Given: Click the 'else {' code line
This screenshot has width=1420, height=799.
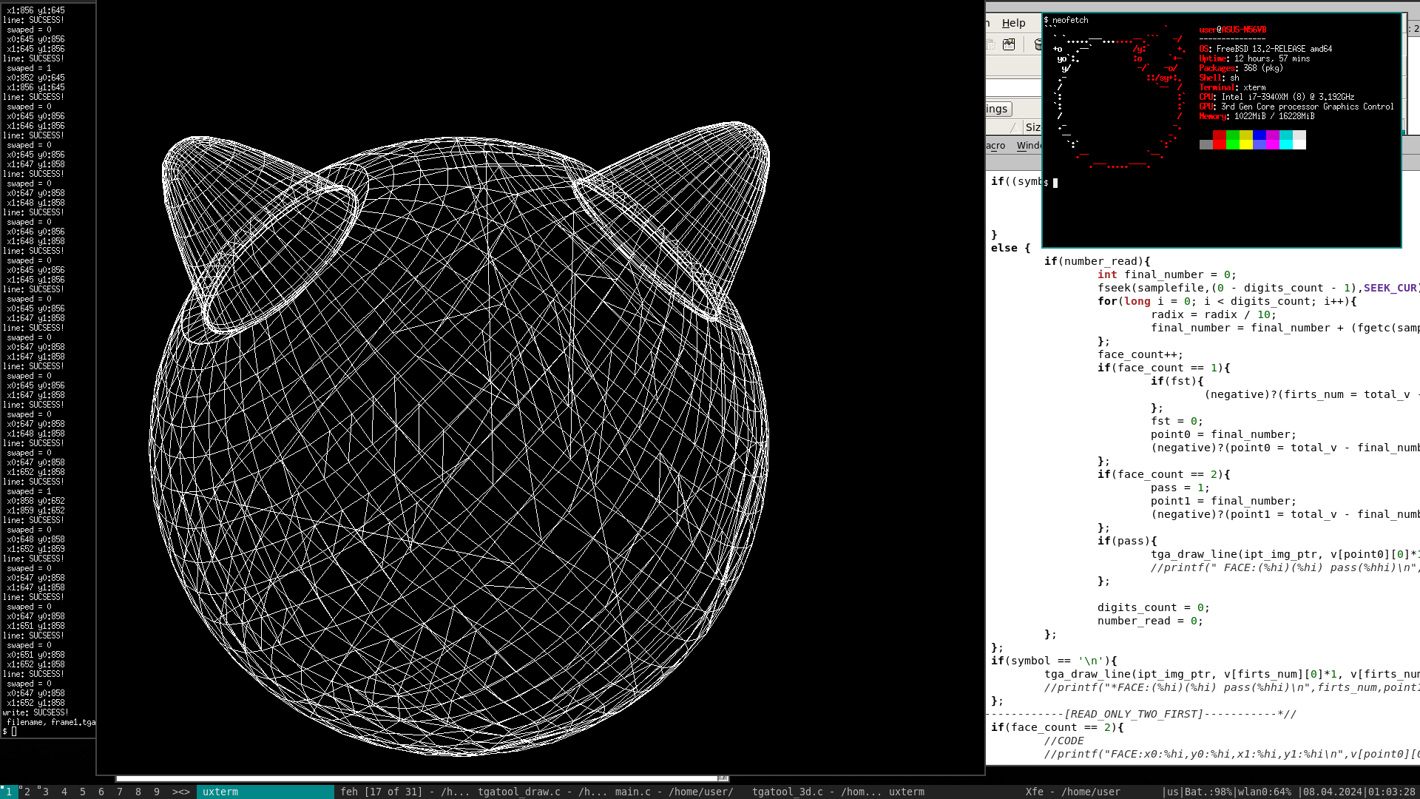Looking at the screenshot, I should click(x=1010, y=248).
